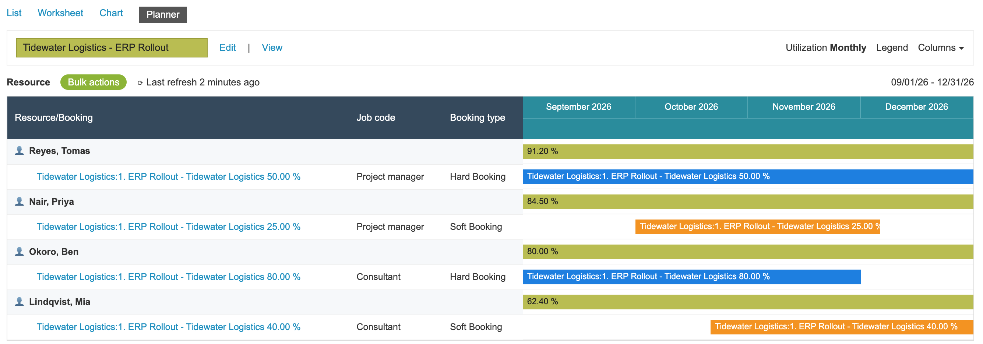The width and height of the screenshot is (983, 344).
Task: Select the orange 25.00 % soft booking bar
Action: pyautogui.click(x=757, y=227)
